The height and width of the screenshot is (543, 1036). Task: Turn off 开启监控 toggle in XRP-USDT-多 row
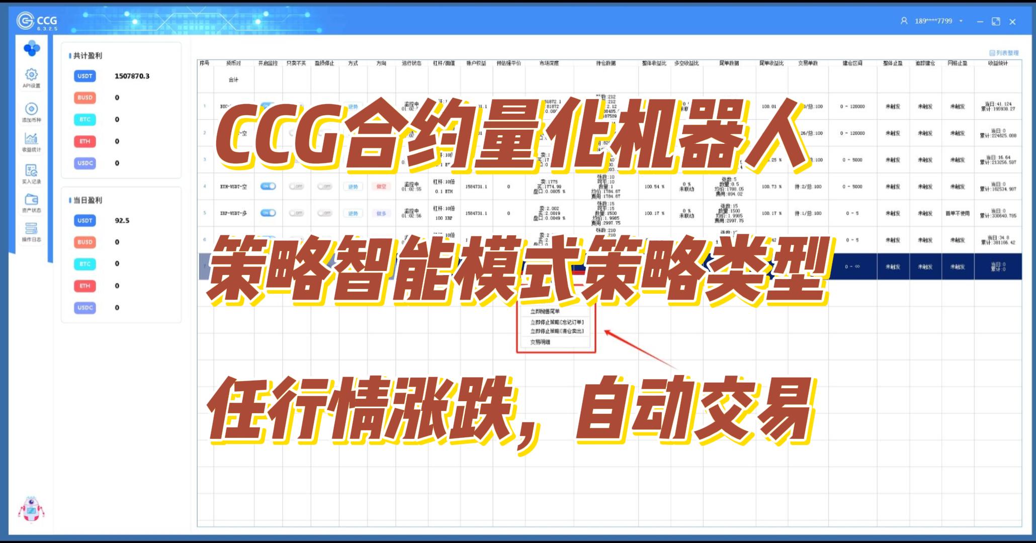[x=268, y=213]
